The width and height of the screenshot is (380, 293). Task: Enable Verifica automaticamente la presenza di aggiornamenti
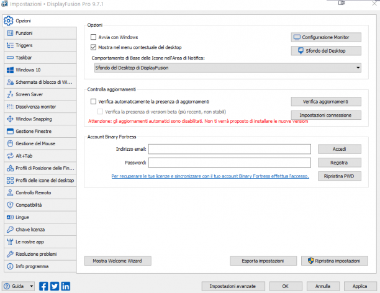tap(93, 102)
